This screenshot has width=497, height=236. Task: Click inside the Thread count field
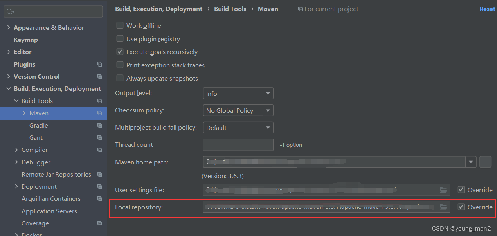click(238, 144)
